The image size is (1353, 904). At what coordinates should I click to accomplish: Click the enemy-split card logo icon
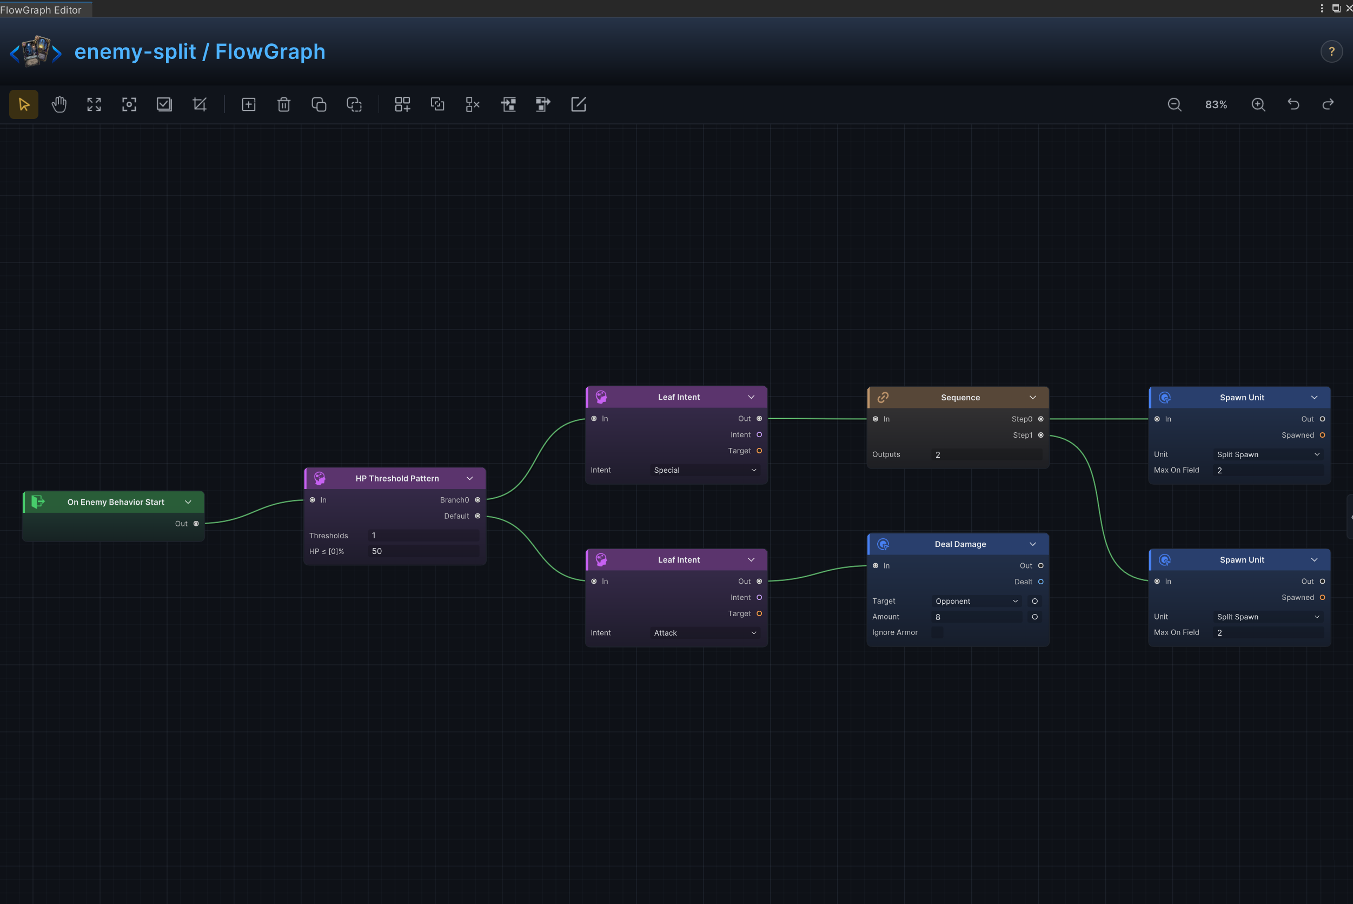[36, 51]
